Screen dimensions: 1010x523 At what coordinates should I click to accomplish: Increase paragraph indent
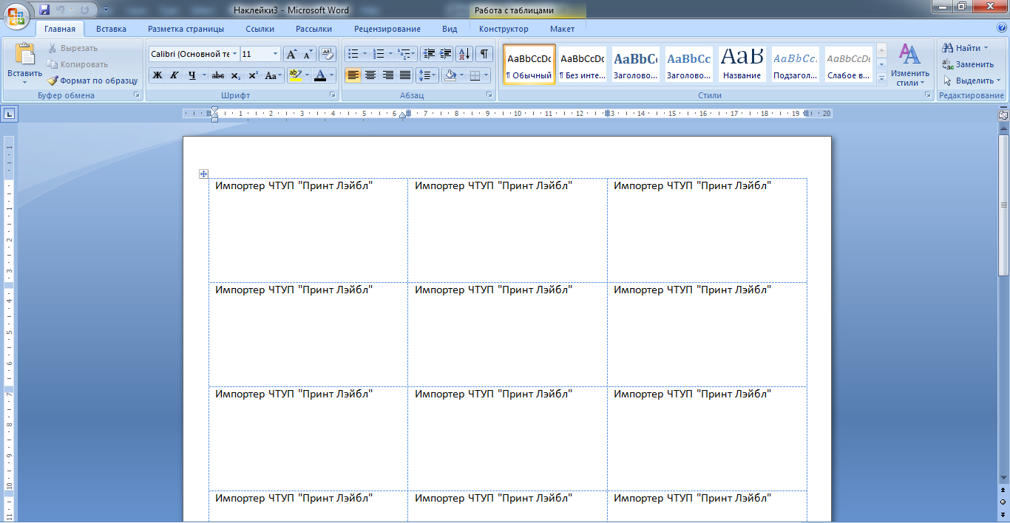445,54
